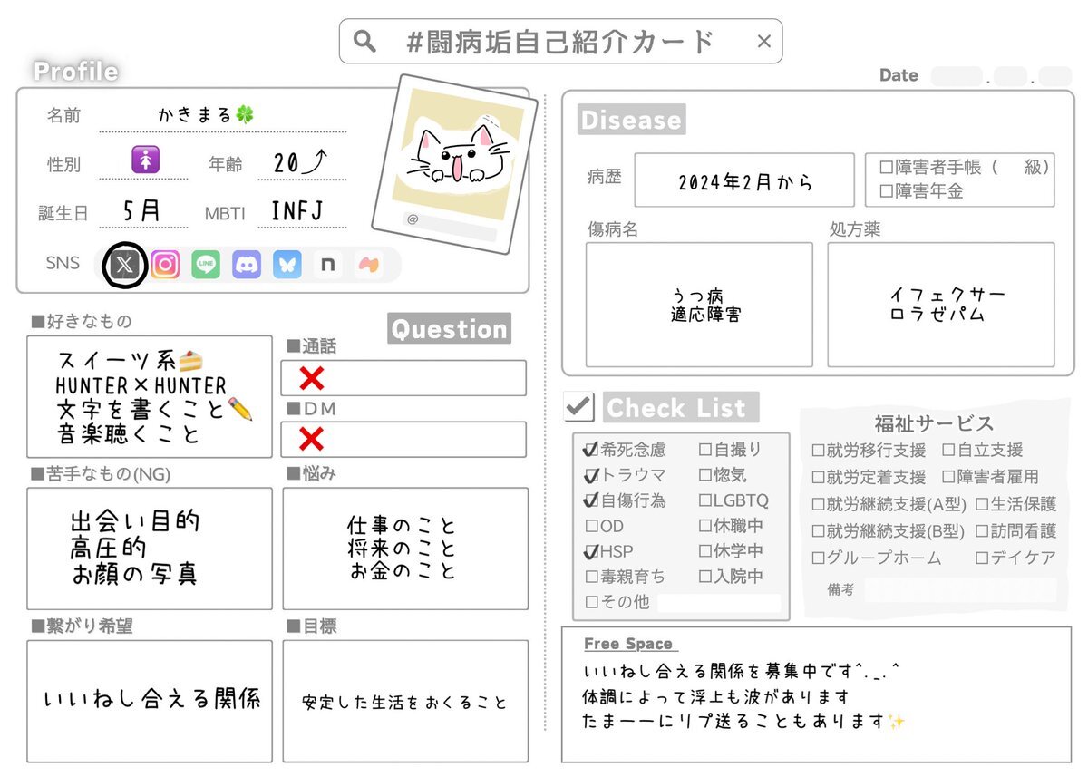Click the 苦手なもの box with 出会い目的

pos(150,549)
